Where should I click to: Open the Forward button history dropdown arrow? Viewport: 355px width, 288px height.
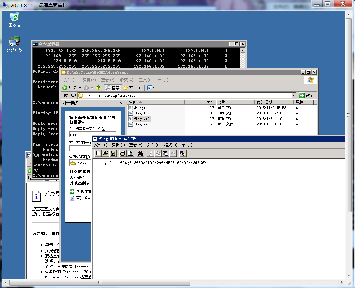92,88
